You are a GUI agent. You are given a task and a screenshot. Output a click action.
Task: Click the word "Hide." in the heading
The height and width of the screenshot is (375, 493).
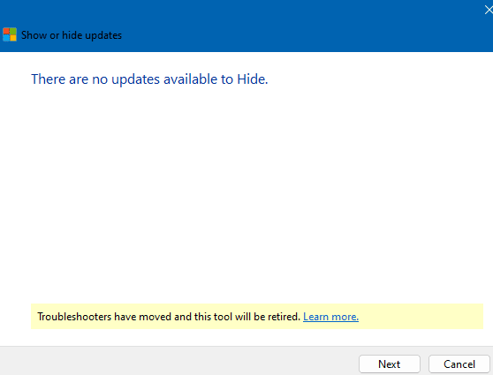pyautogui.click(x=252, y=79)
